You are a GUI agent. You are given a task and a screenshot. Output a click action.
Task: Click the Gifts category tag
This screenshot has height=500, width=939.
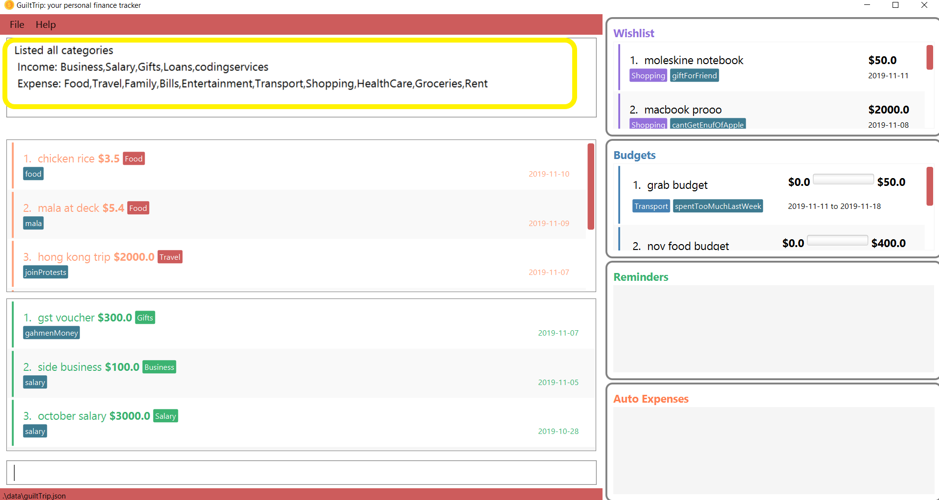(145, 318)
